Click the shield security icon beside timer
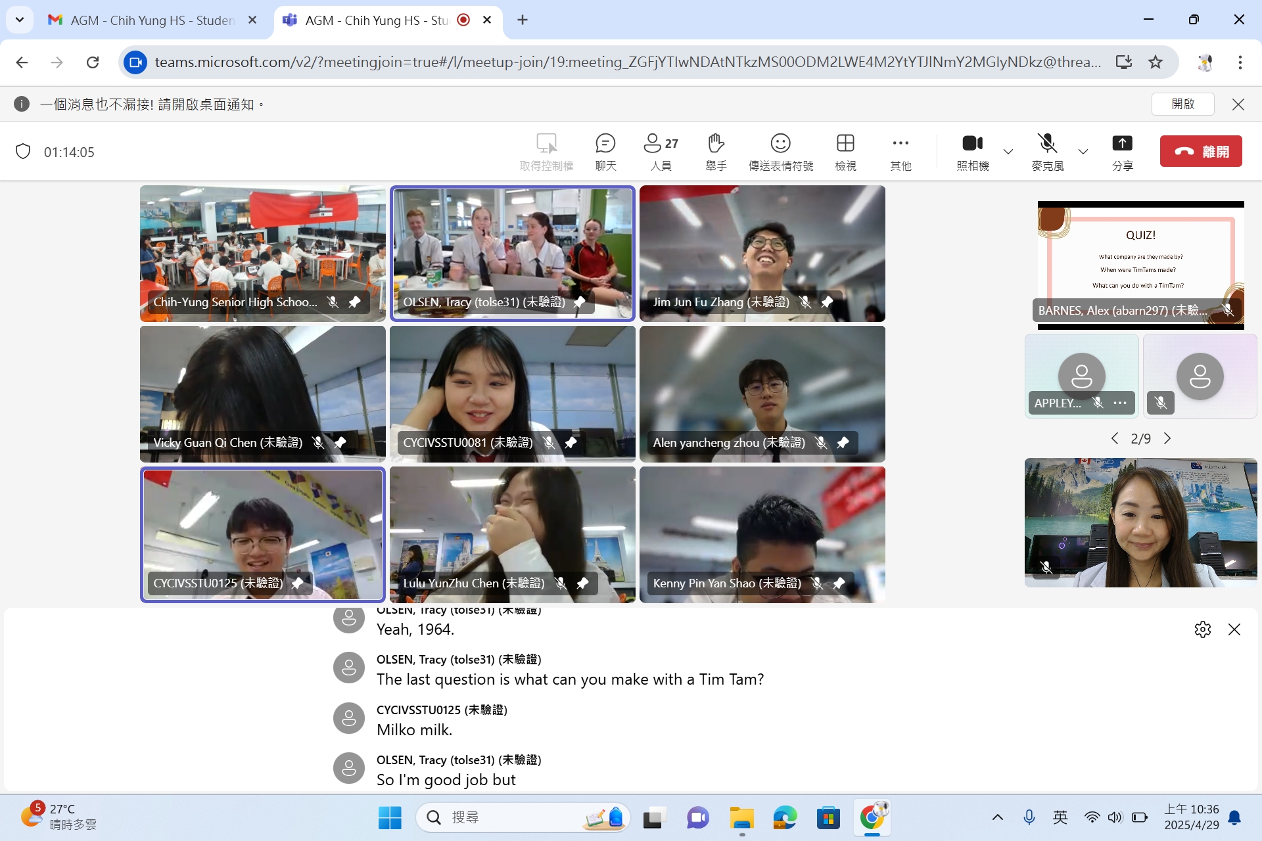 coord(23,152)
